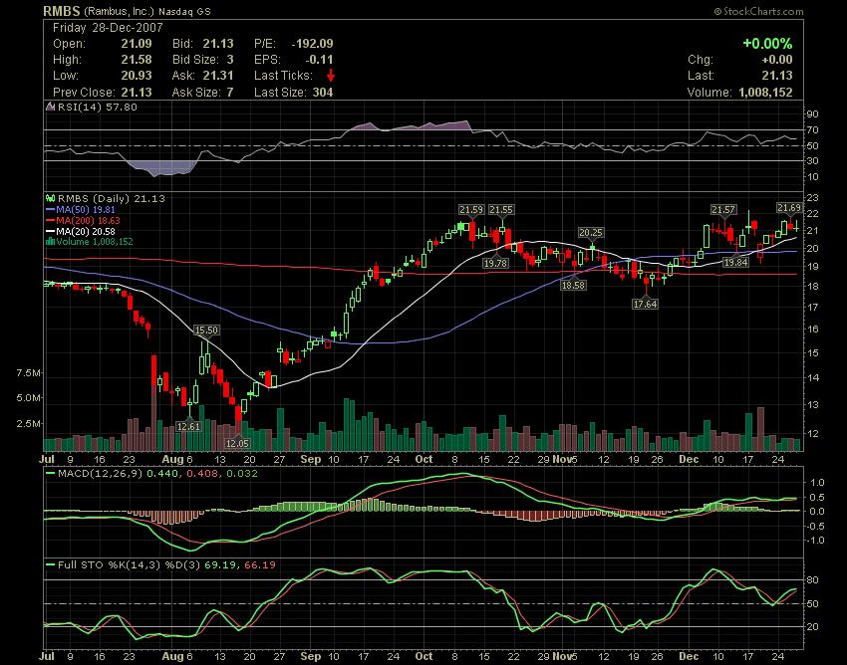Viewport: 847px width, 665px height.
Task: Select the header 'Last' value 21.13
Action: click(777, 76)
